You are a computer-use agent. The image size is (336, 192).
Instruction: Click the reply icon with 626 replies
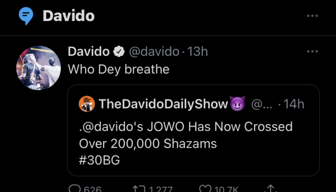74,189
